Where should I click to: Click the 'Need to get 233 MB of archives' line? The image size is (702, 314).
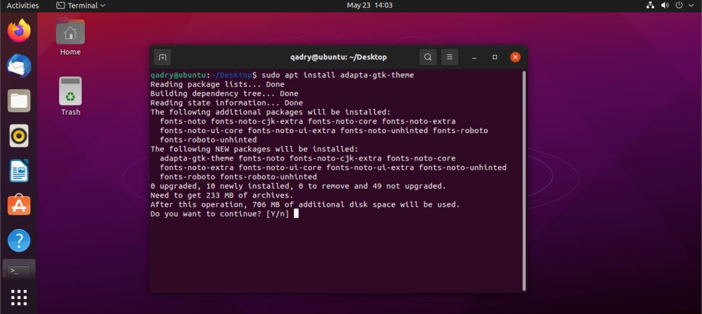222,195
